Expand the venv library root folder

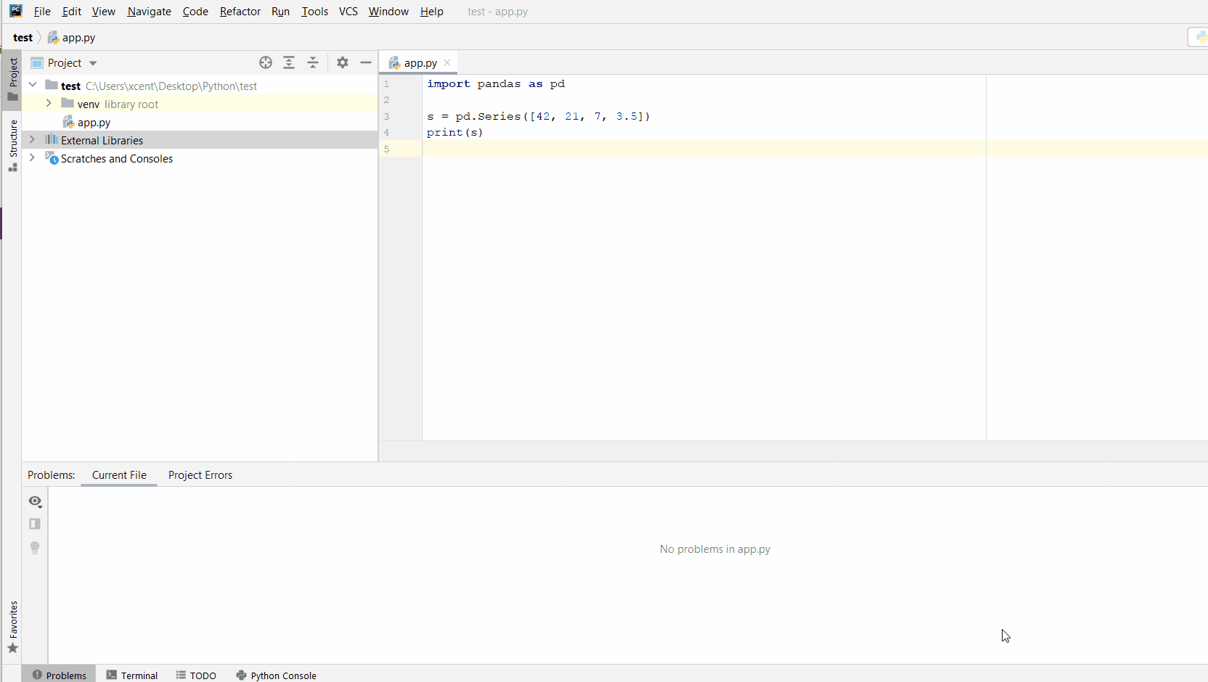48,104
